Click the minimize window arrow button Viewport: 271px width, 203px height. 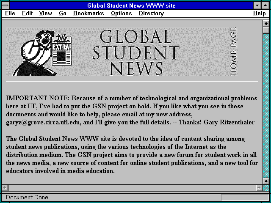pos(257,5)
